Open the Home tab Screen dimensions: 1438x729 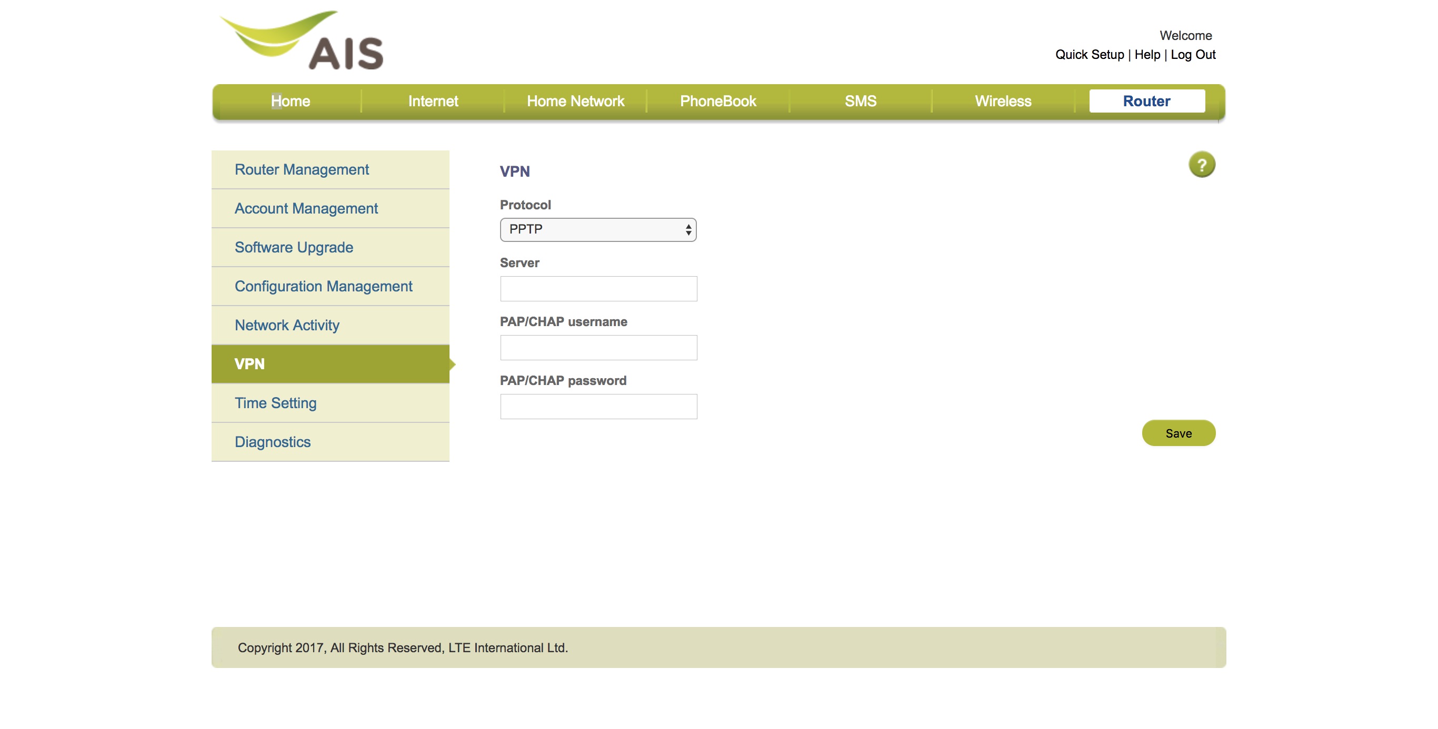click(290, 101)
